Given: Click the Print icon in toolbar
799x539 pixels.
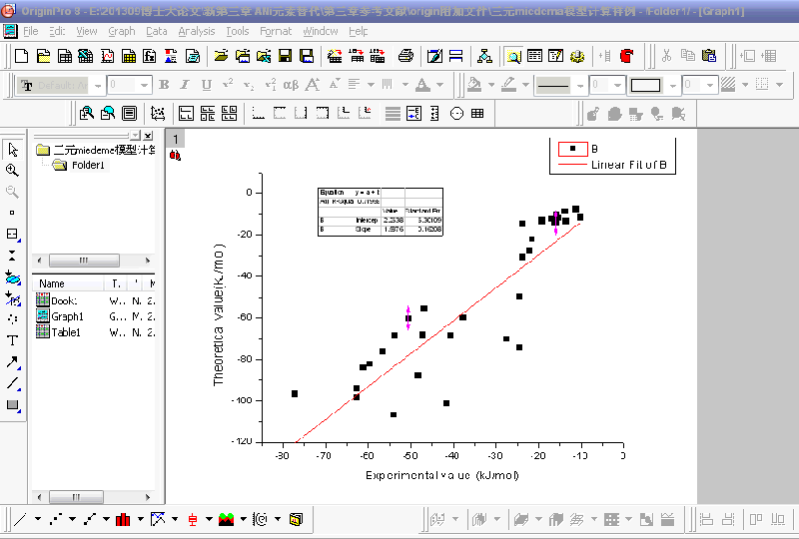Looking at the screenshot, I should pyautogui.click(x=406, y=56).
